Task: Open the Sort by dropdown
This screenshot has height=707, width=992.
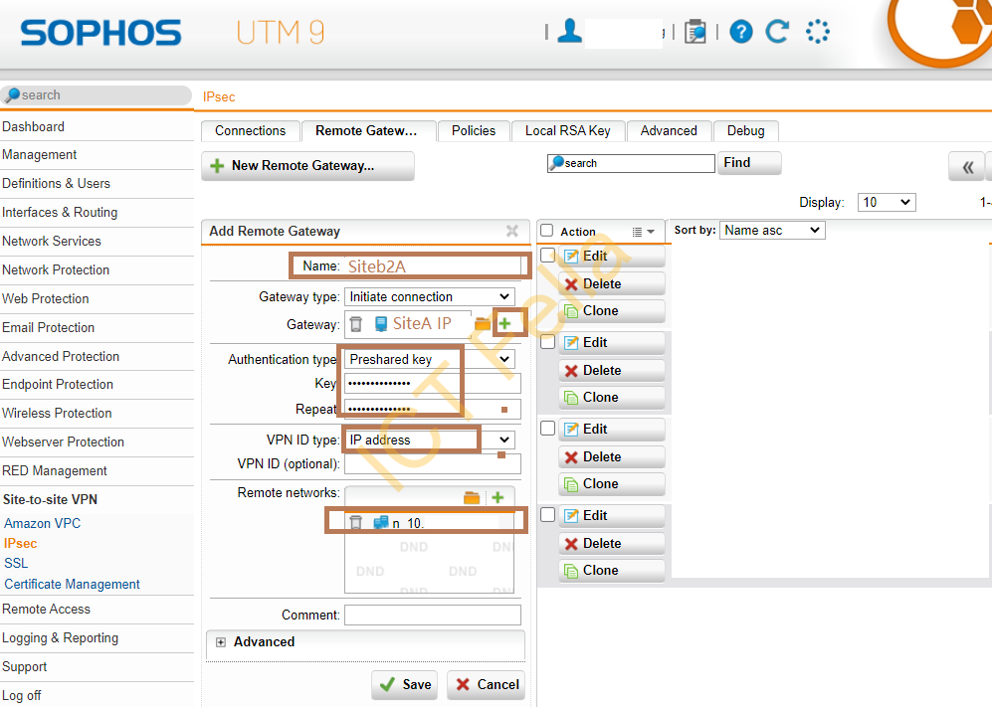Action: click(x=772, y=230)
